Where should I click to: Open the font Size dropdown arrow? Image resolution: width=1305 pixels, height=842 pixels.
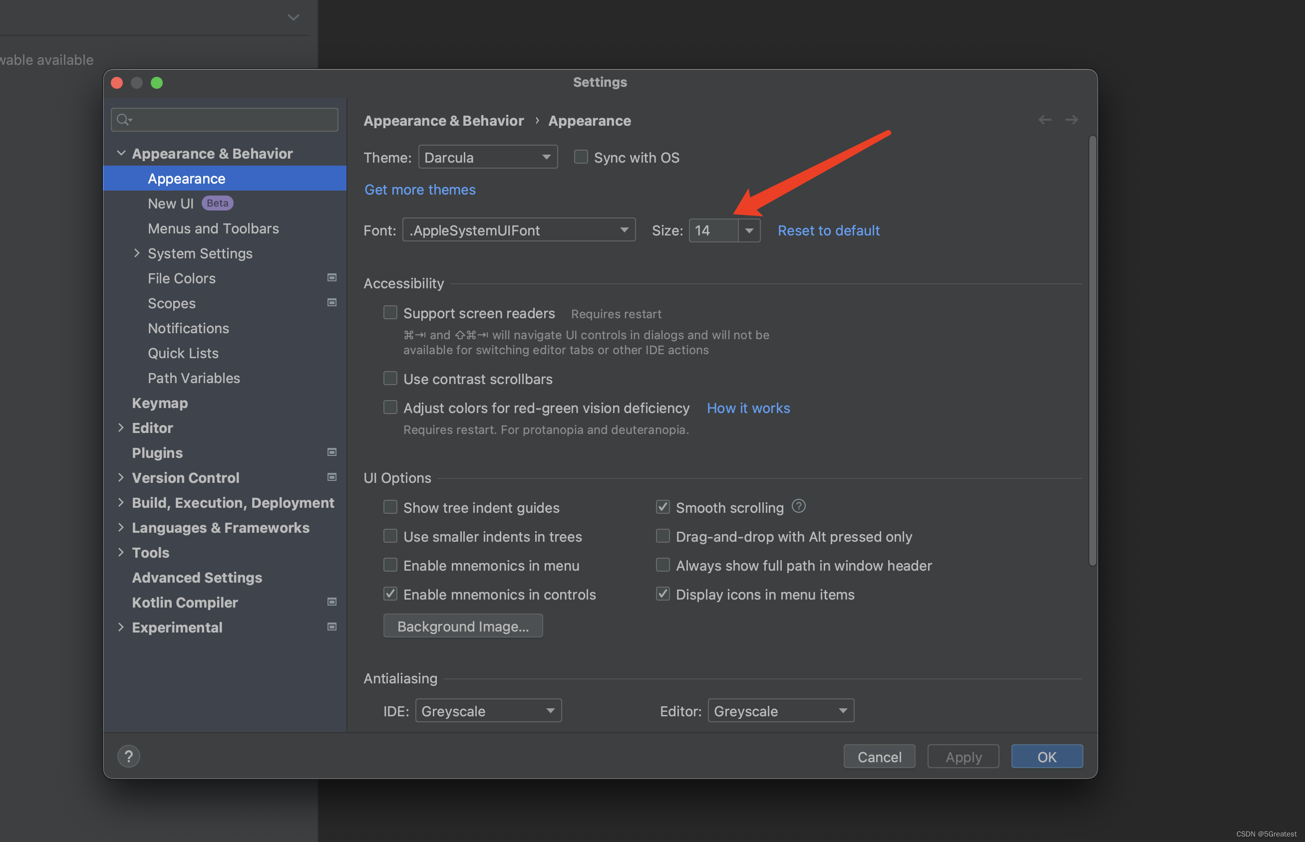click(749, 230)
